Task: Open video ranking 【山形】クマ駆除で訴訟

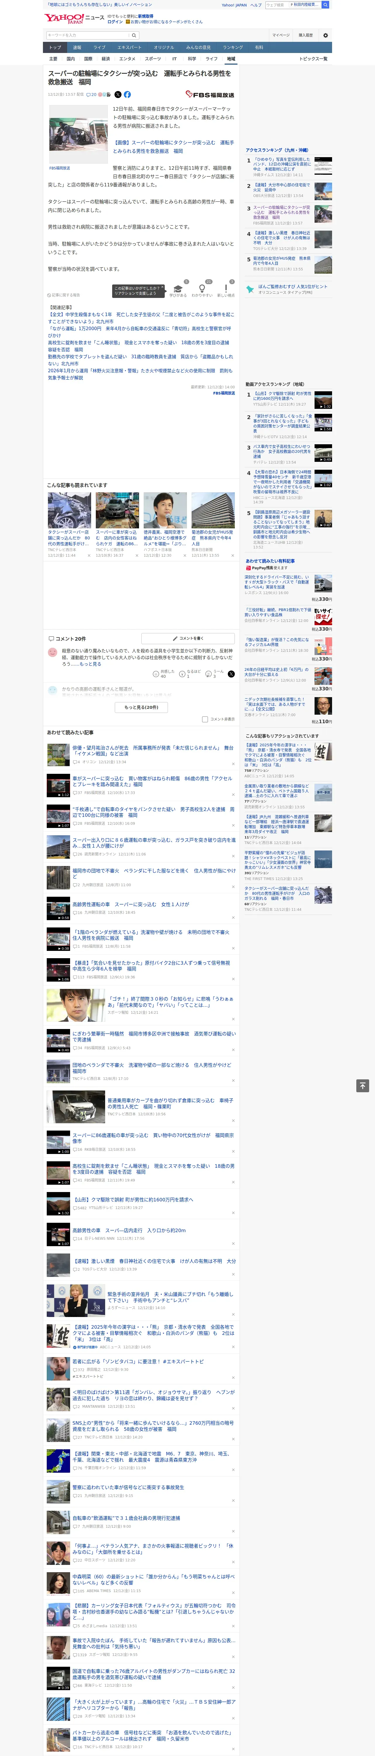Action: tap(282, 395)
